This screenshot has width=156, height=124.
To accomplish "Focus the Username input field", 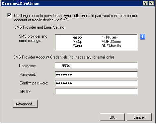I will (96, 66).
